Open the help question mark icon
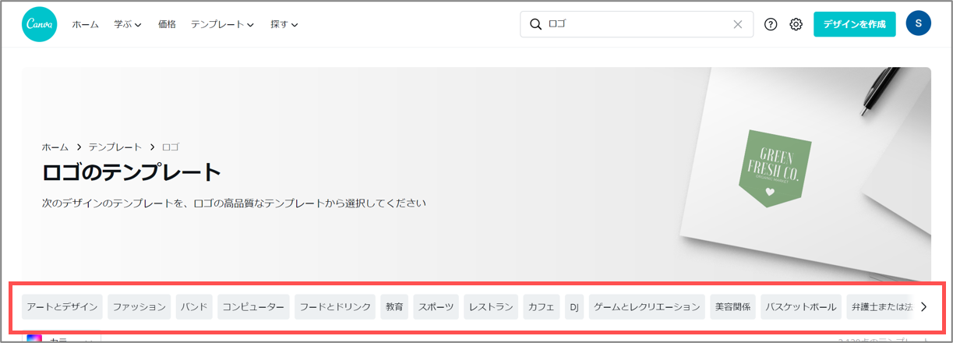The image size is (953, 343). pos(771,24)
